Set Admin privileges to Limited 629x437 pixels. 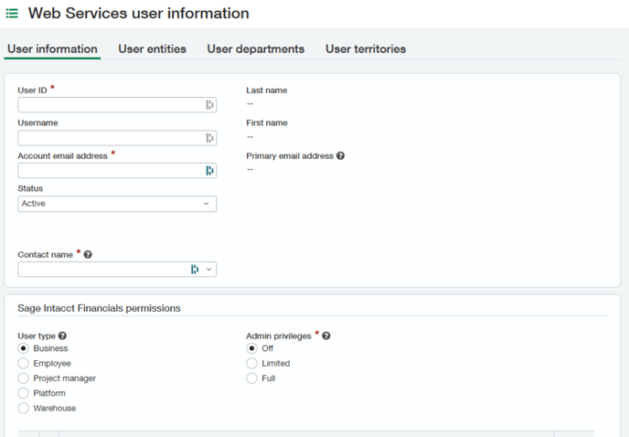(x=251, y=363)
